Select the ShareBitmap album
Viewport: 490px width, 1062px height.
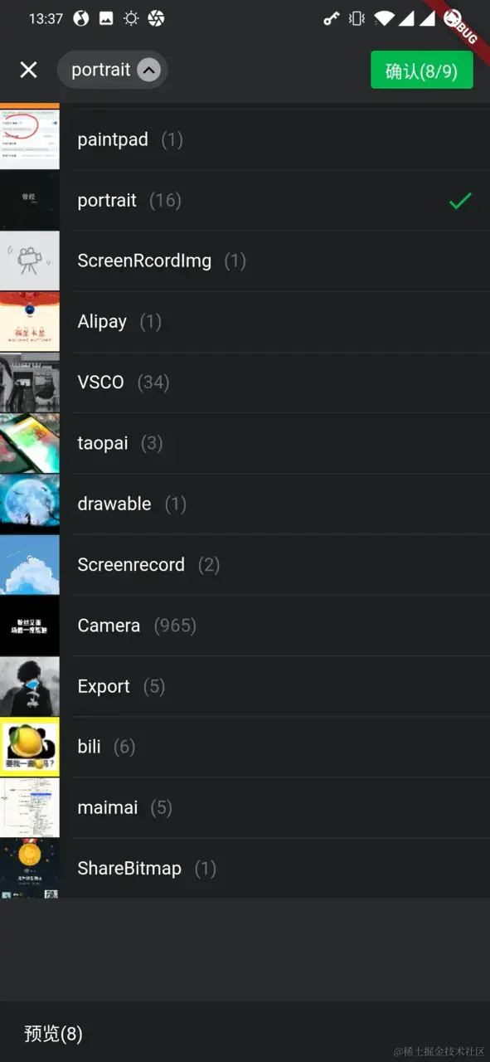[x=245, y=868]
